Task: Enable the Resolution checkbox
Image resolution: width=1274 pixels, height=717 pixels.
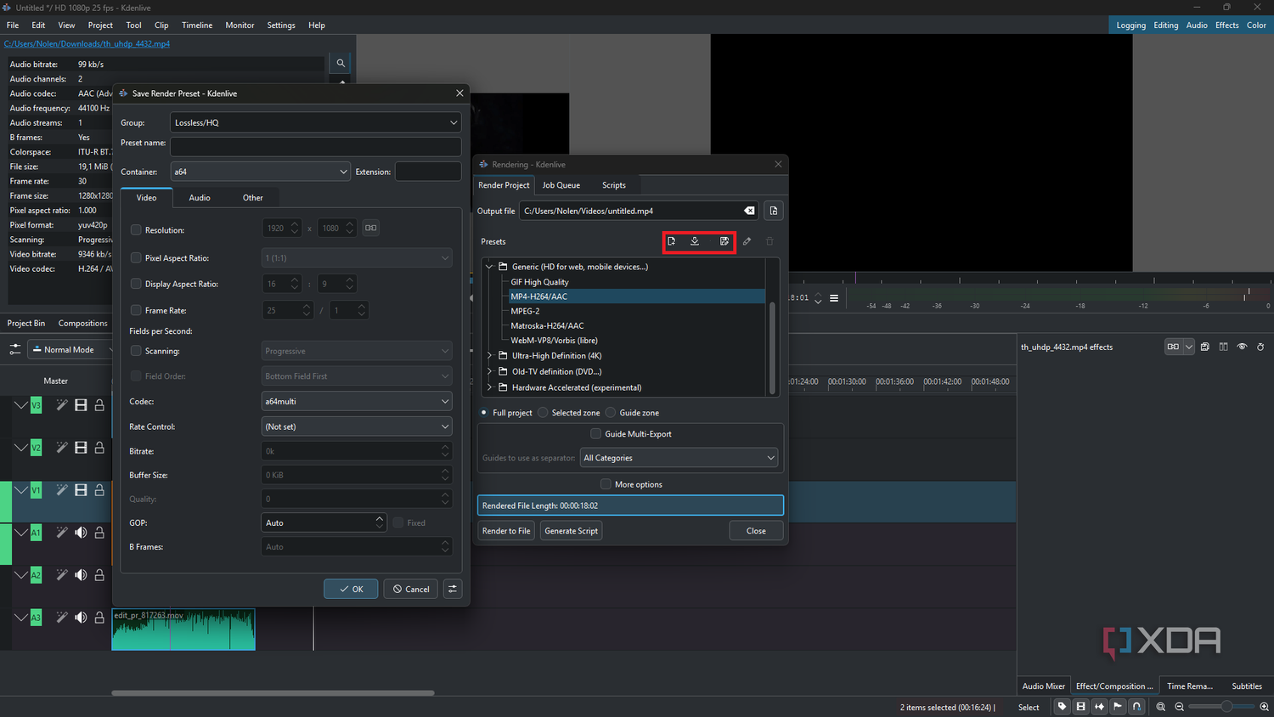Action: (136, 230)
